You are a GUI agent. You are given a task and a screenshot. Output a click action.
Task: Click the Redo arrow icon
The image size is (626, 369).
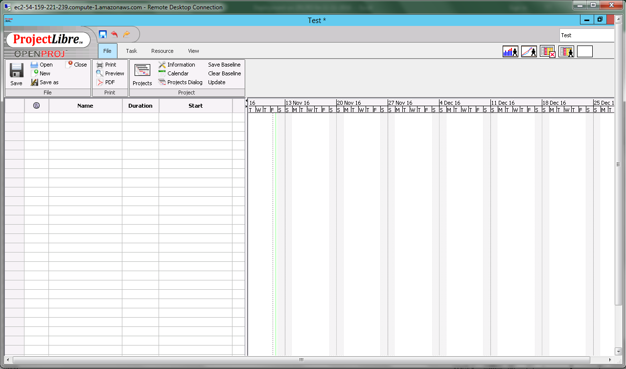click(x=126, y=34)
